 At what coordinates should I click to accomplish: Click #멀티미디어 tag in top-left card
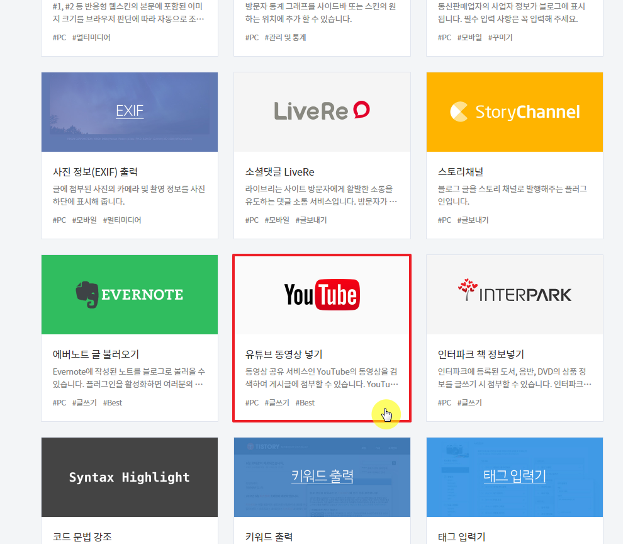click(x=91, y=37)
